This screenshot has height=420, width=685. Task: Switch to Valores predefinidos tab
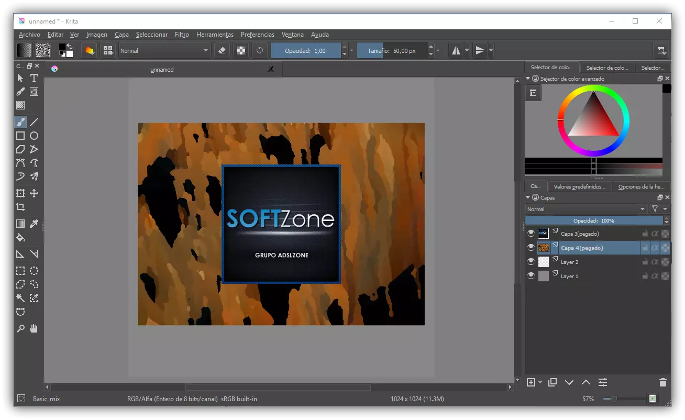(x=579, y=186)
